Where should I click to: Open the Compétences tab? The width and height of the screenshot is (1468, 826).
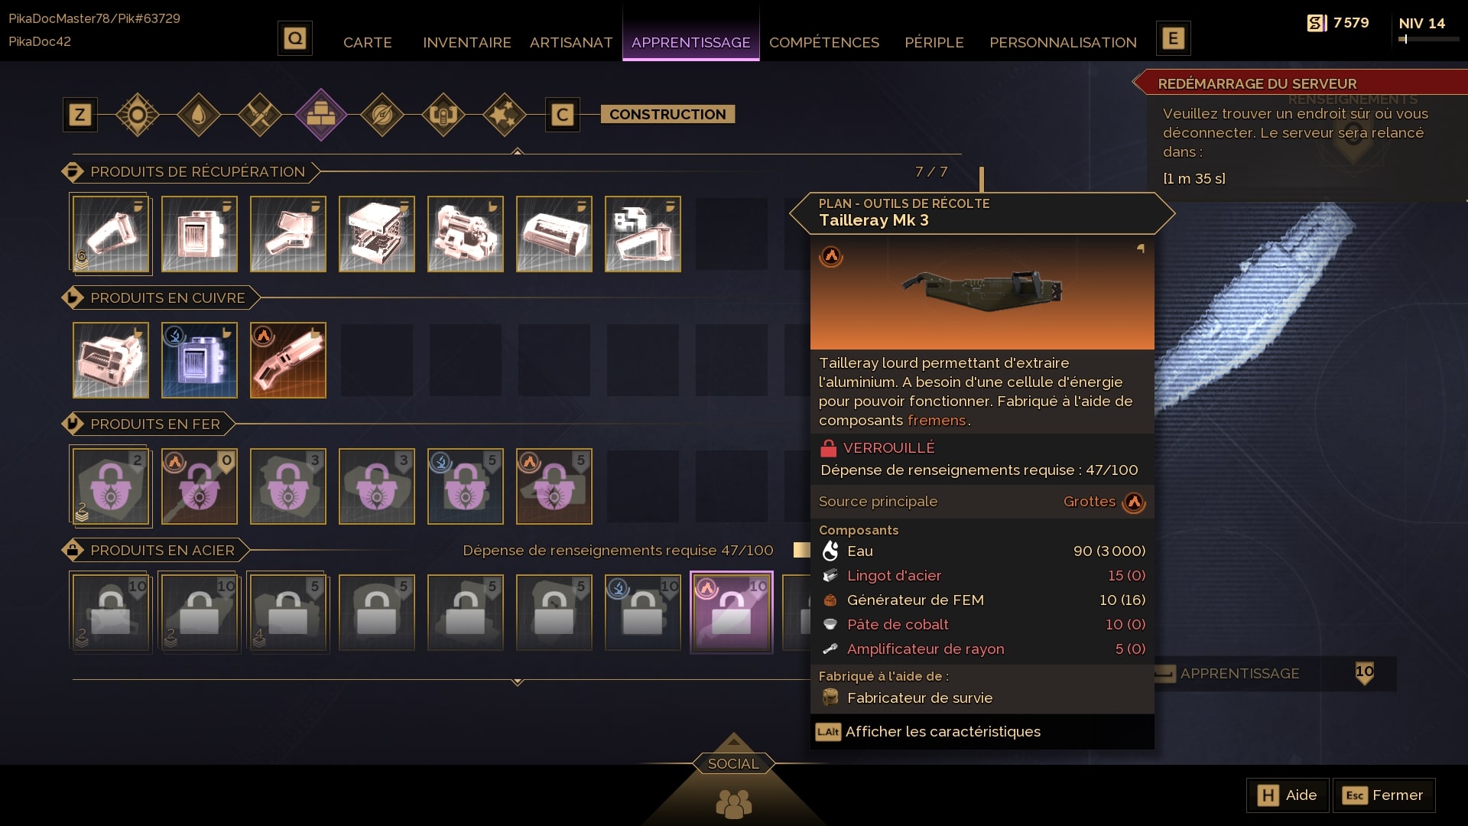point(824,43)
